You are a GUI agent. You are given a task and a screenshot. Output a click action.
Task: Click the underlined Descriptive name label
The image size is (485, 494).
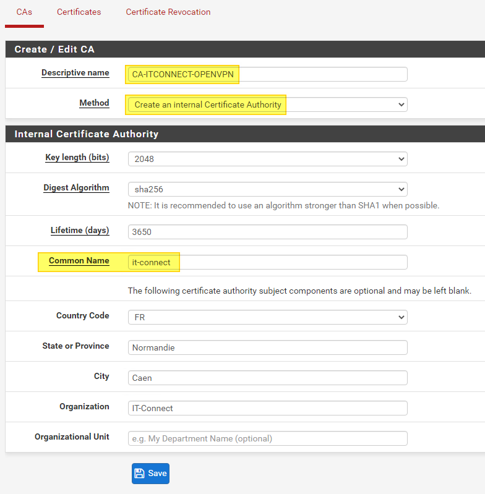tap(75, 73)
